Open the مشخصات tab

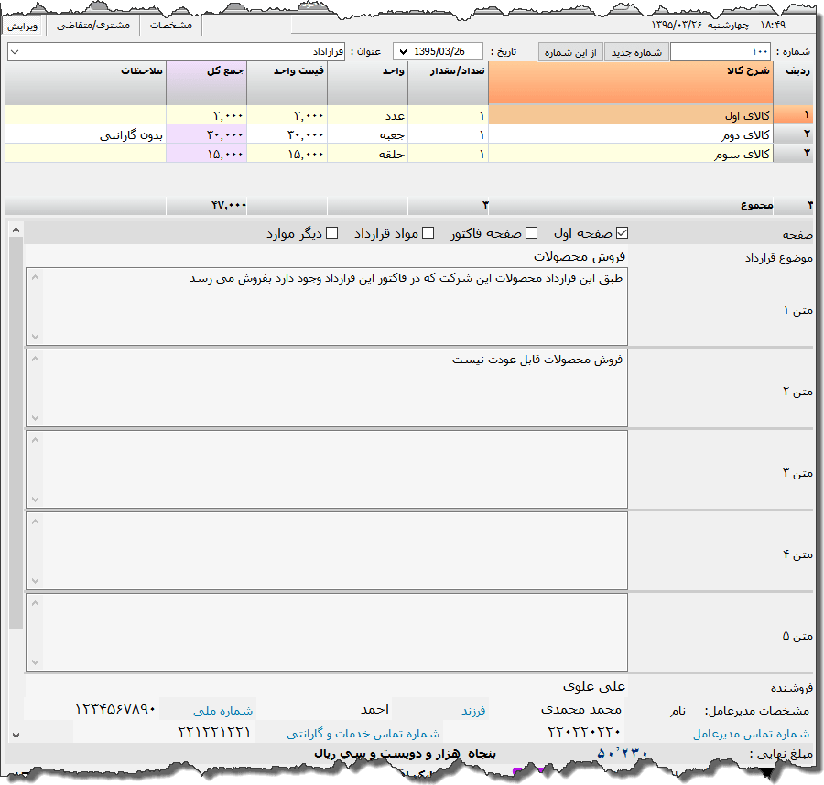pyautogui.click(x=172, y=26)
